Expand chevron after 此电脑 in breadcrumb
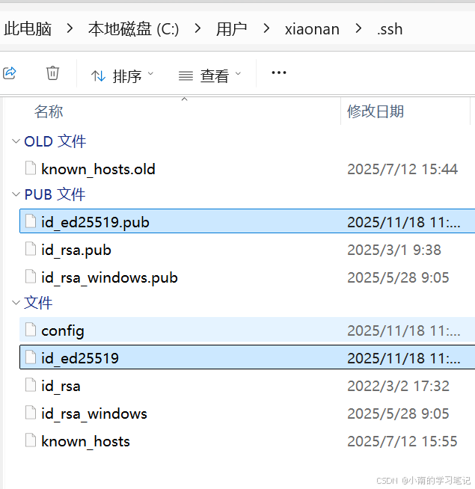 (x=70, y=28)
